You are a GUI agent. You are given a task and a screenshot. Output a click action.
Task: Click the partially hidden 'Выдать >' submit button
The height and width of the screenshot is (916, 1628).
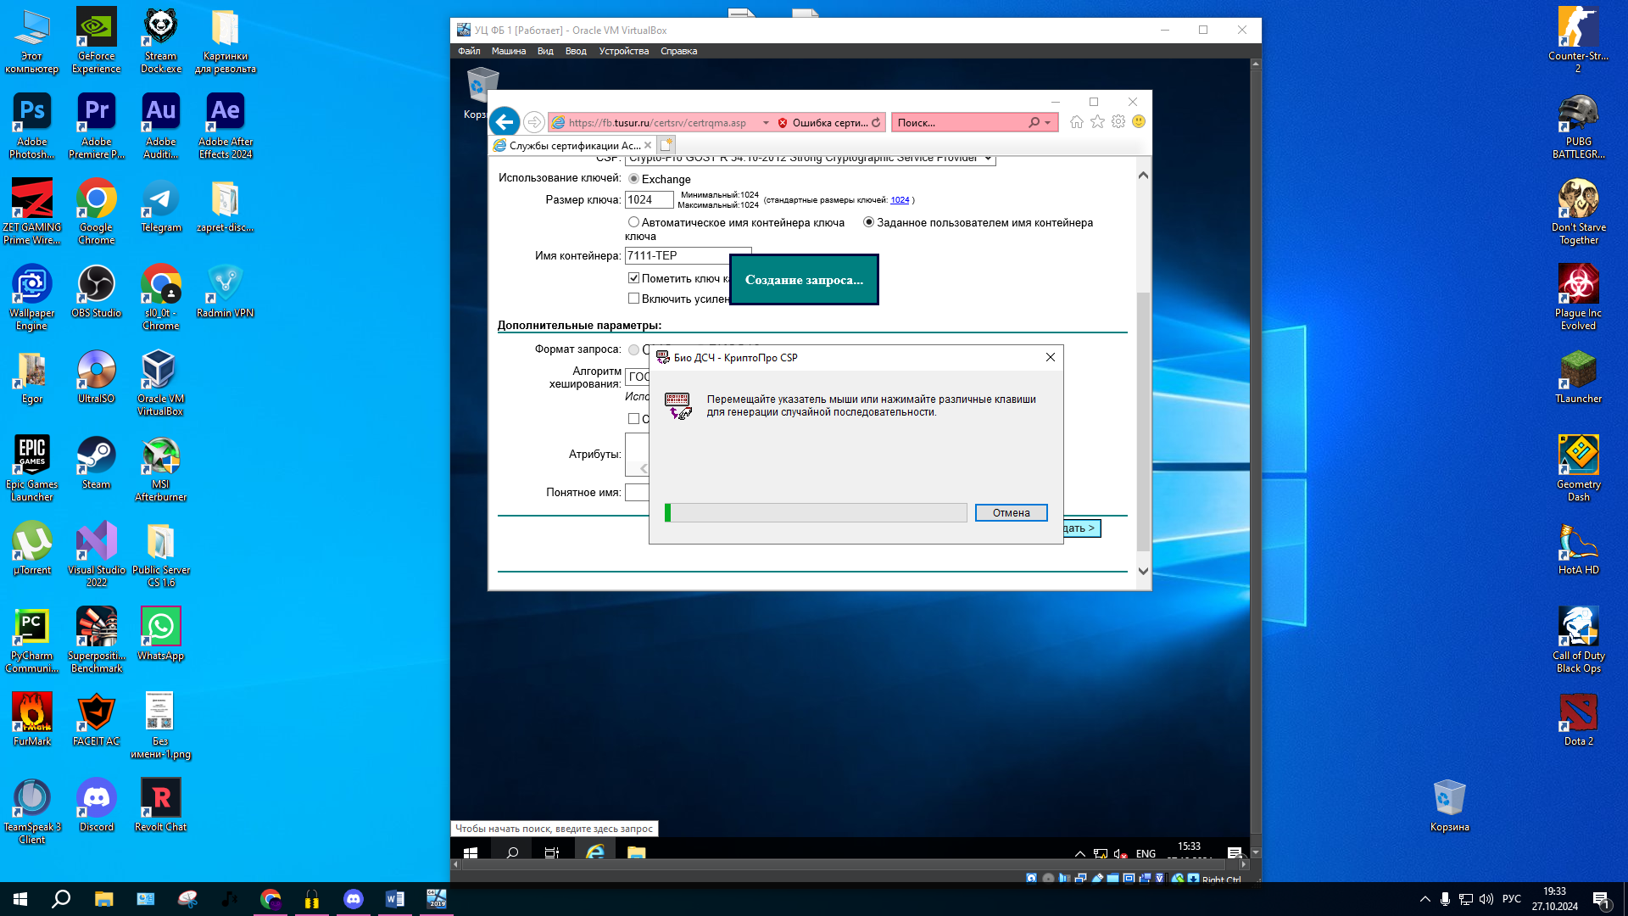click(1082, 528)
